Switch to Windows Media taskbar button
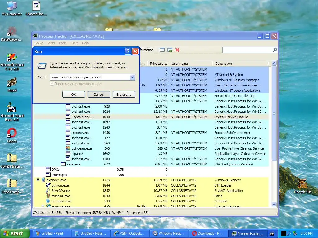 click(169, 233)
